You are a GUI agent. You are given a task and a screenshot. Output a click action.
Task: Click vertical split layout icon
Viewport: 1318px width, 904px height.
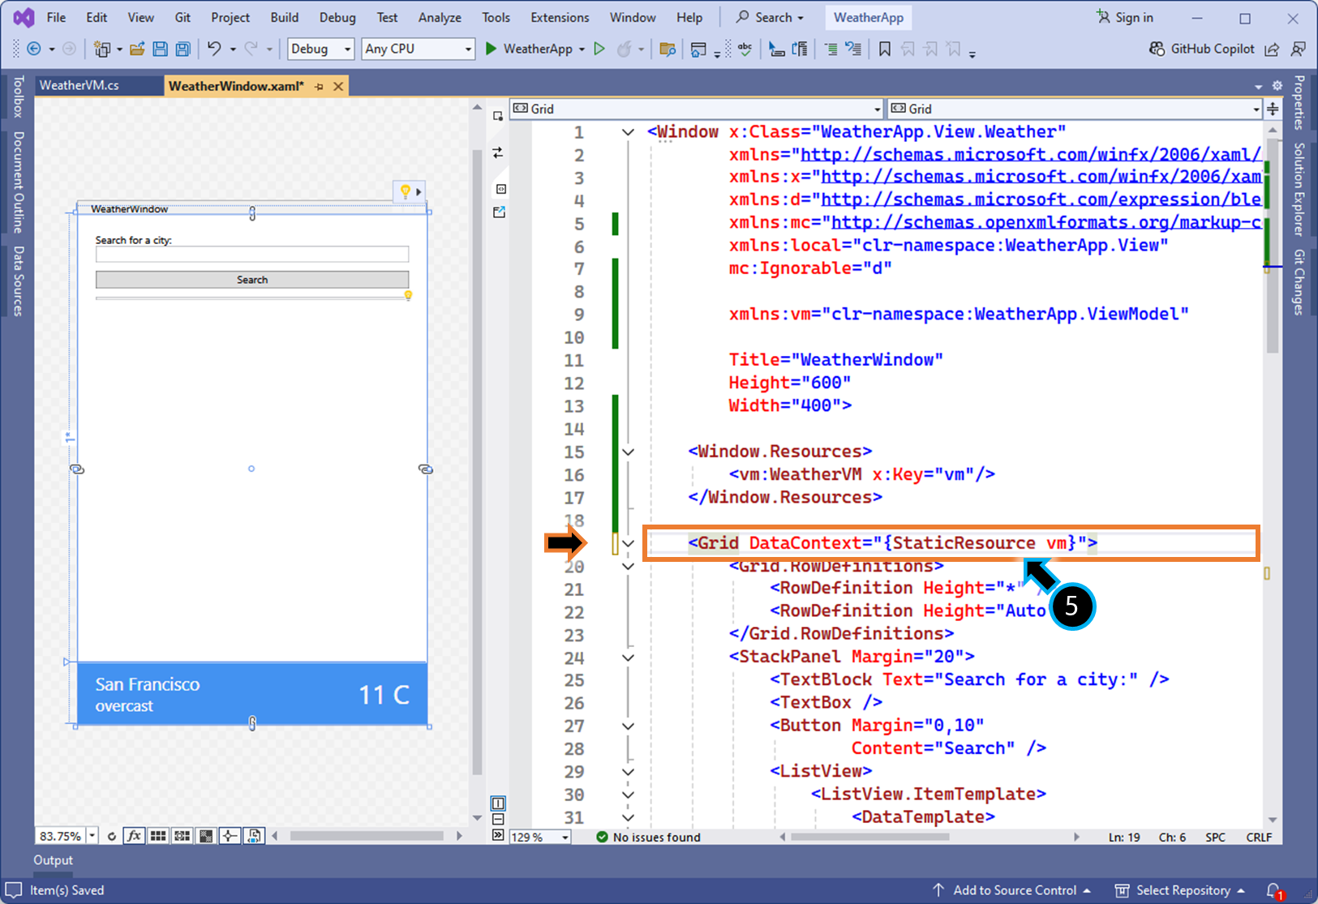pyautogui.click(x=498, y=803)
